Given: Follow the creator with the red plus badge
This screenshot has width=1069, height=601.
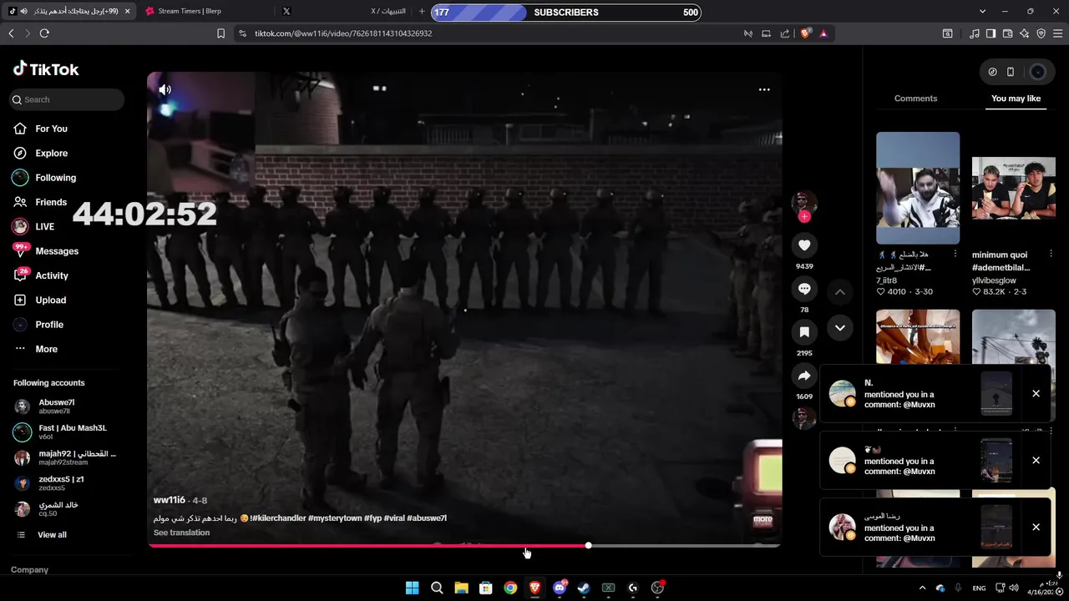Looking at the screenshot, I should (x=804, y=217).
